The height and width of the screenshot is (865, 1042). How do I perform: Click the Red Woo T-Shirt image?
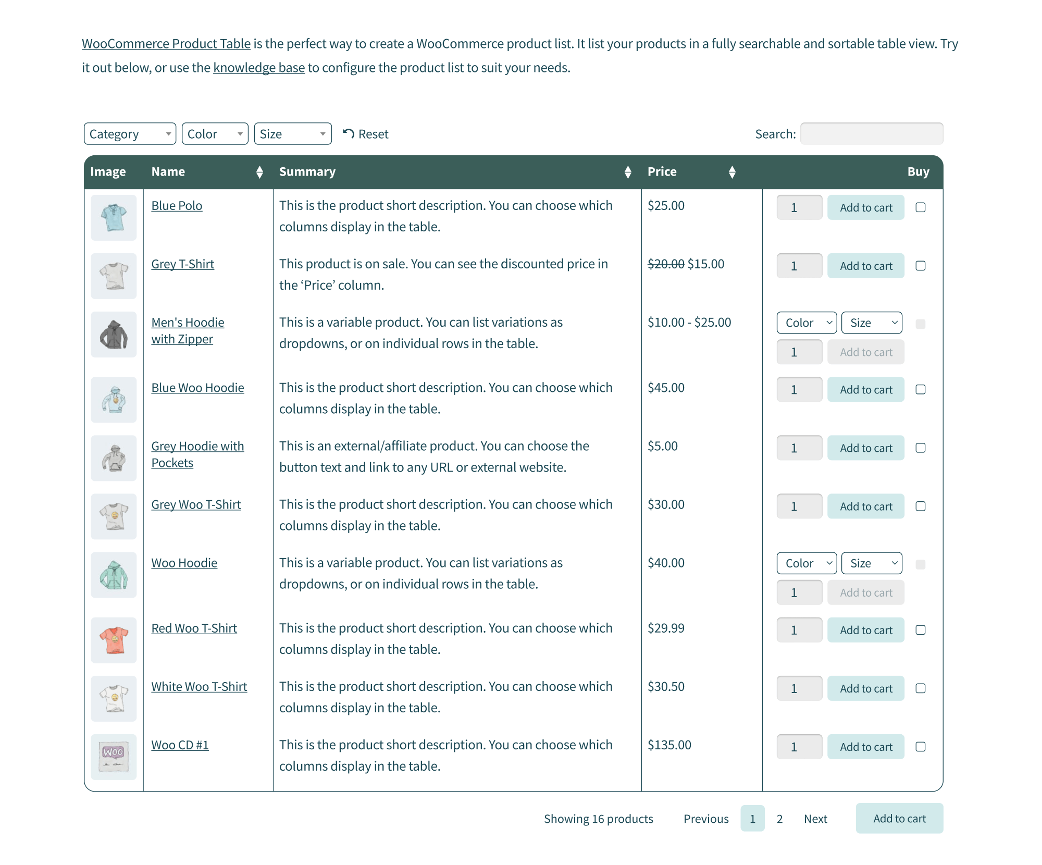coord(114,640)
